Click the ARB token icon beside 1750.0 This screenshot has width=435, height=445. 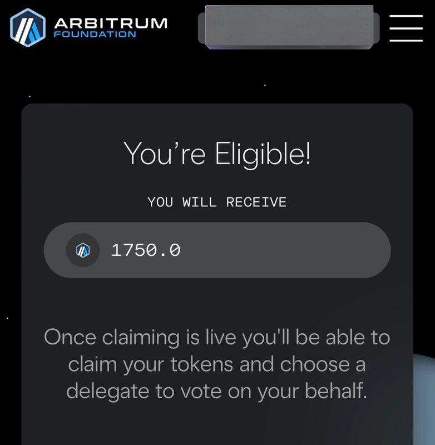(83, 250)
